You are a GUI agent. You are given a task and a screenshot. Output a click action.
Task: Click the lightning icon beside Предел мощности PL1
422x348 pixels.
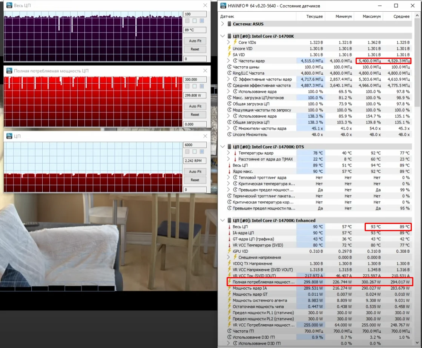229,313
